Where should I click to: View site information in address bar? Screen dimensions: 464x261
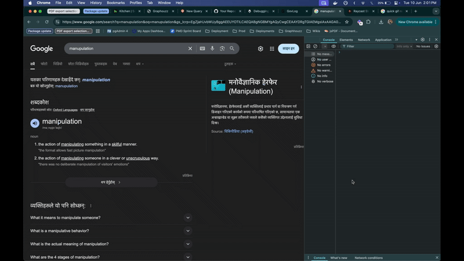coord(57,22)
